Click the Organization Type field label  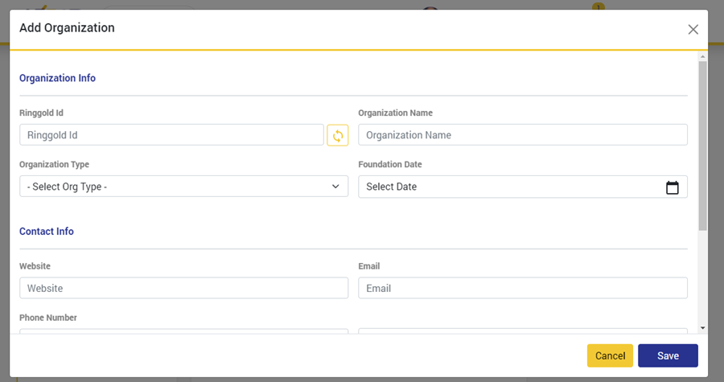click(54, 164)
